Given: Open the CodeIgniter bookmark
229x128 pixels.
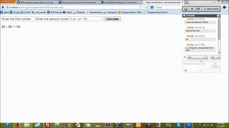Looking at the screenshot, I should tap(110, 12).
